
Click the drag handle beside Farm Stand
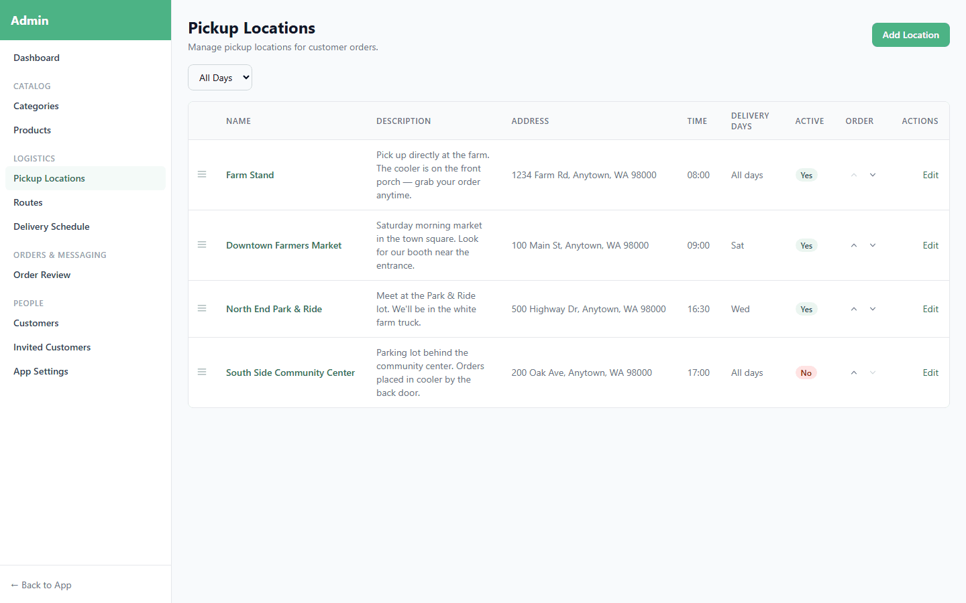click(202, 174)
